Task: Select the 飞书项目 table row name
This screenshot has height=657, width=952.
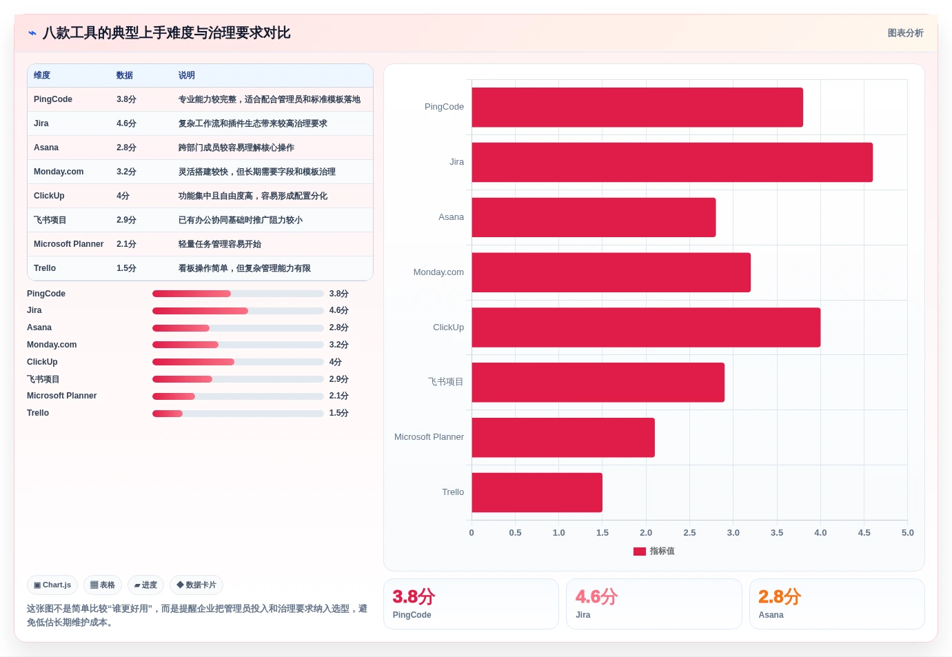Action: pos(50,220)
